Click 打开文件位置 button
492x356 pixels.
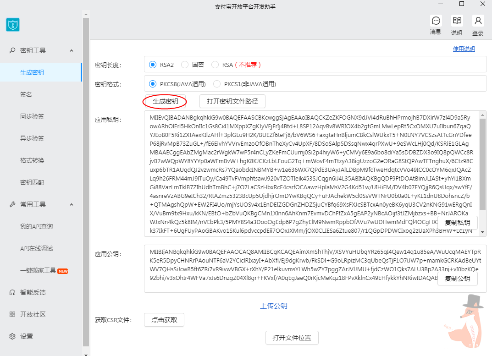pos(292,338)
